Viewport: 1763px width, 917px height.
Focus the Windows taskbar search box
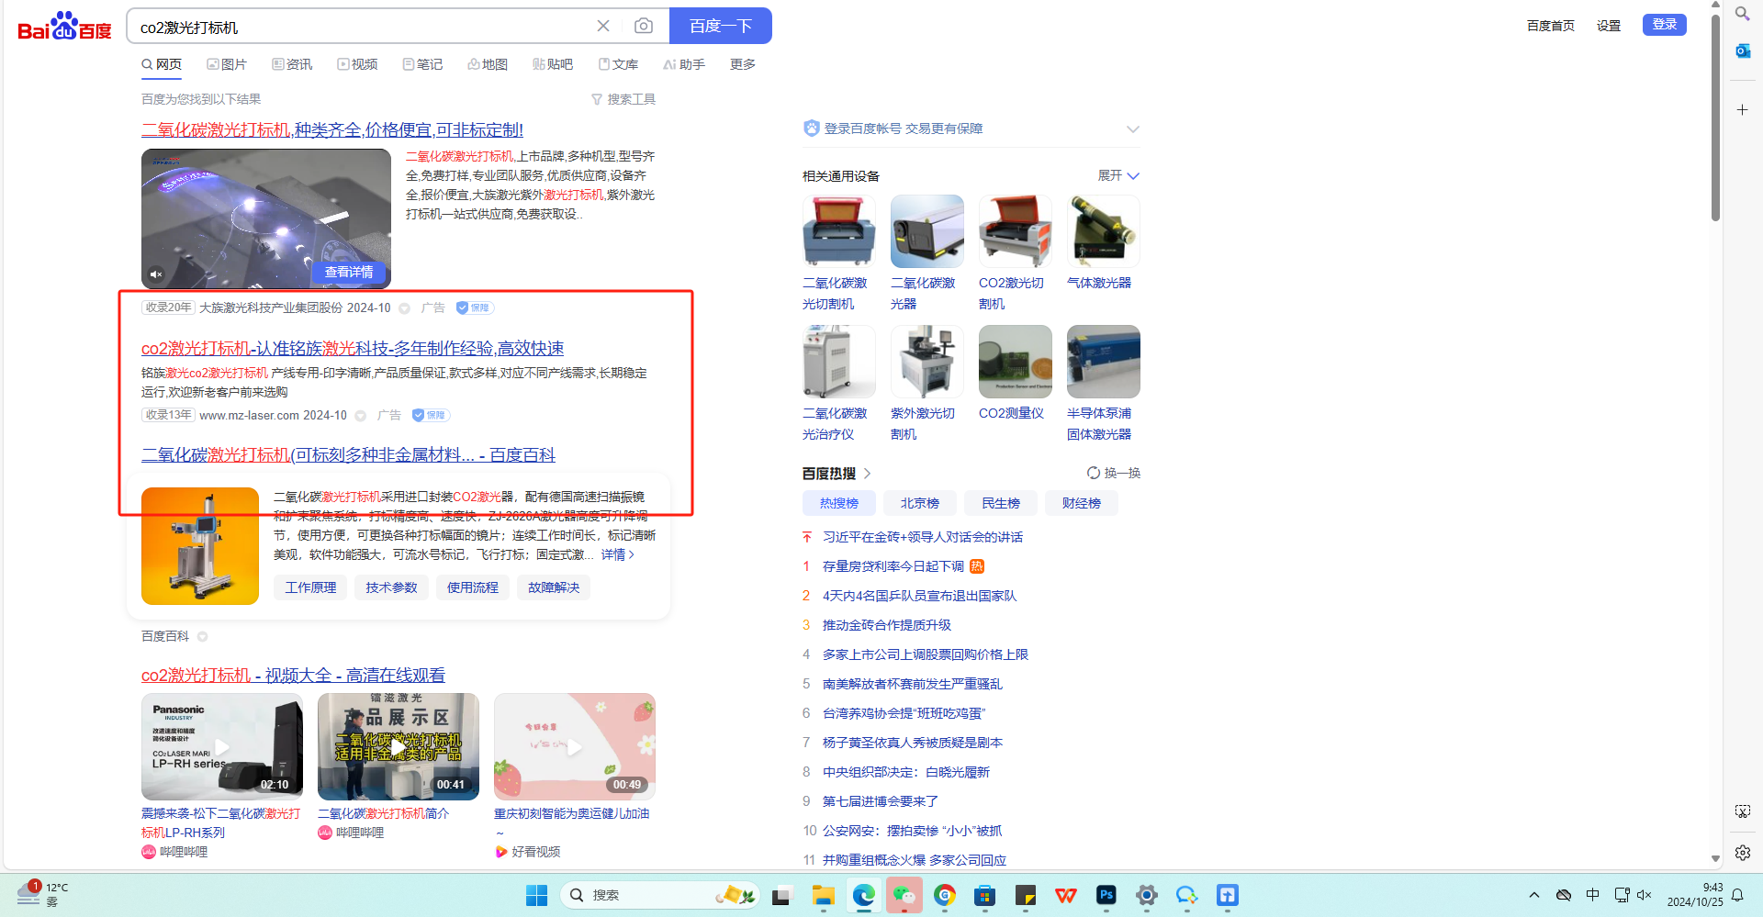tap(661, 895)
